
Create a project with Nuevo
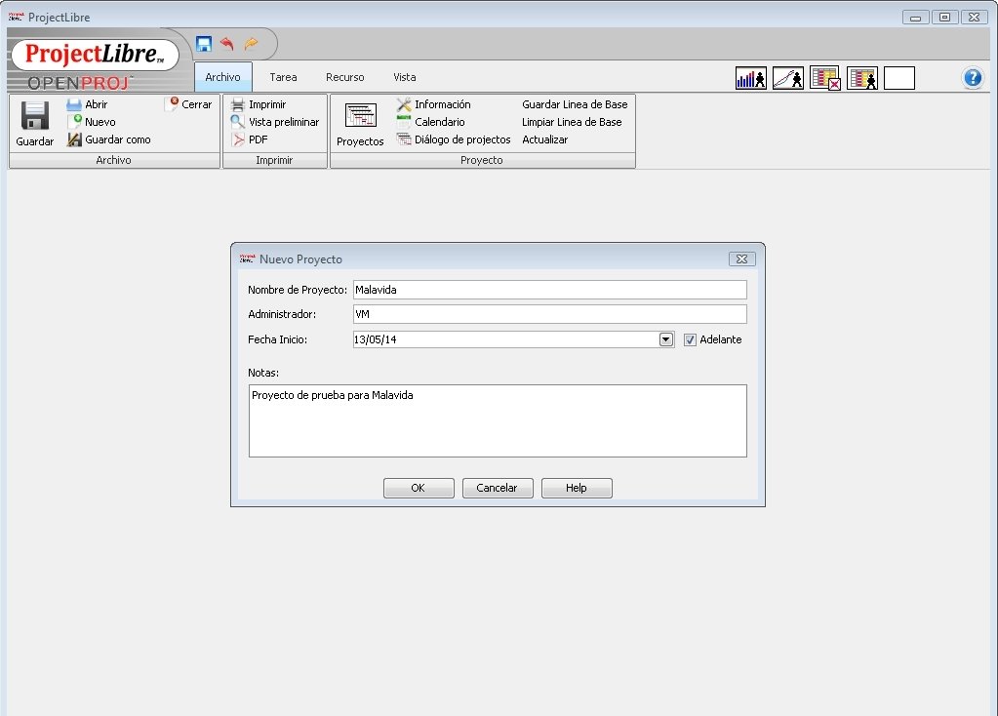[92, 122]
